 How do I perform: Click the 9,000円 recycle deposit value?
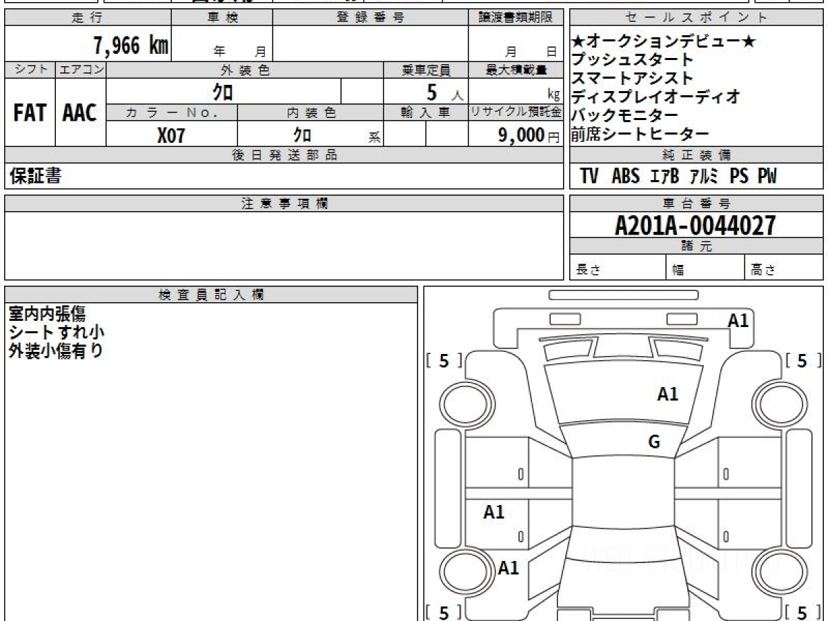pos(529,135)
